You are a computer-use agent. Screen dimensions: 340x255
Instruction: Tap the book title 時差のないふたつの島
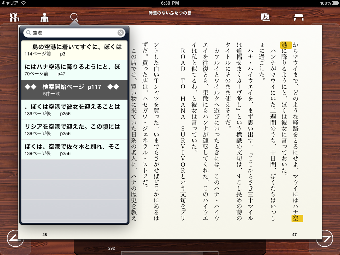pyautogui.click(x=170, y=13)
